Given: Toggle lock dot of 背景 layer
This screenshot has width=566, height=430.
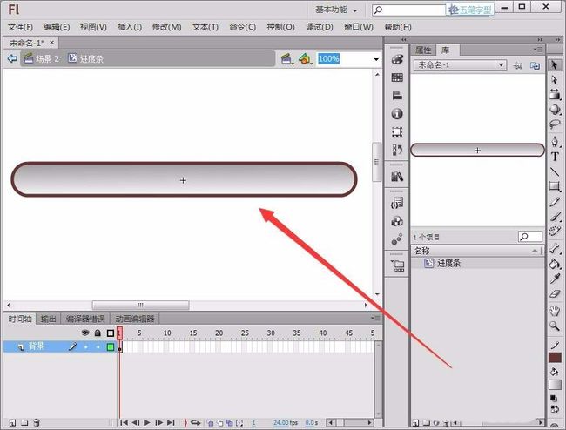Looking at the screenshot, I should tap(98, 347).
